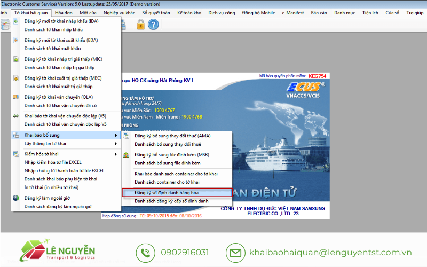Image resolution: width=427 pixels, height=267 pixels.
Task: Click the hotline number 1900 4767
Action: click(x=164, y=111)
